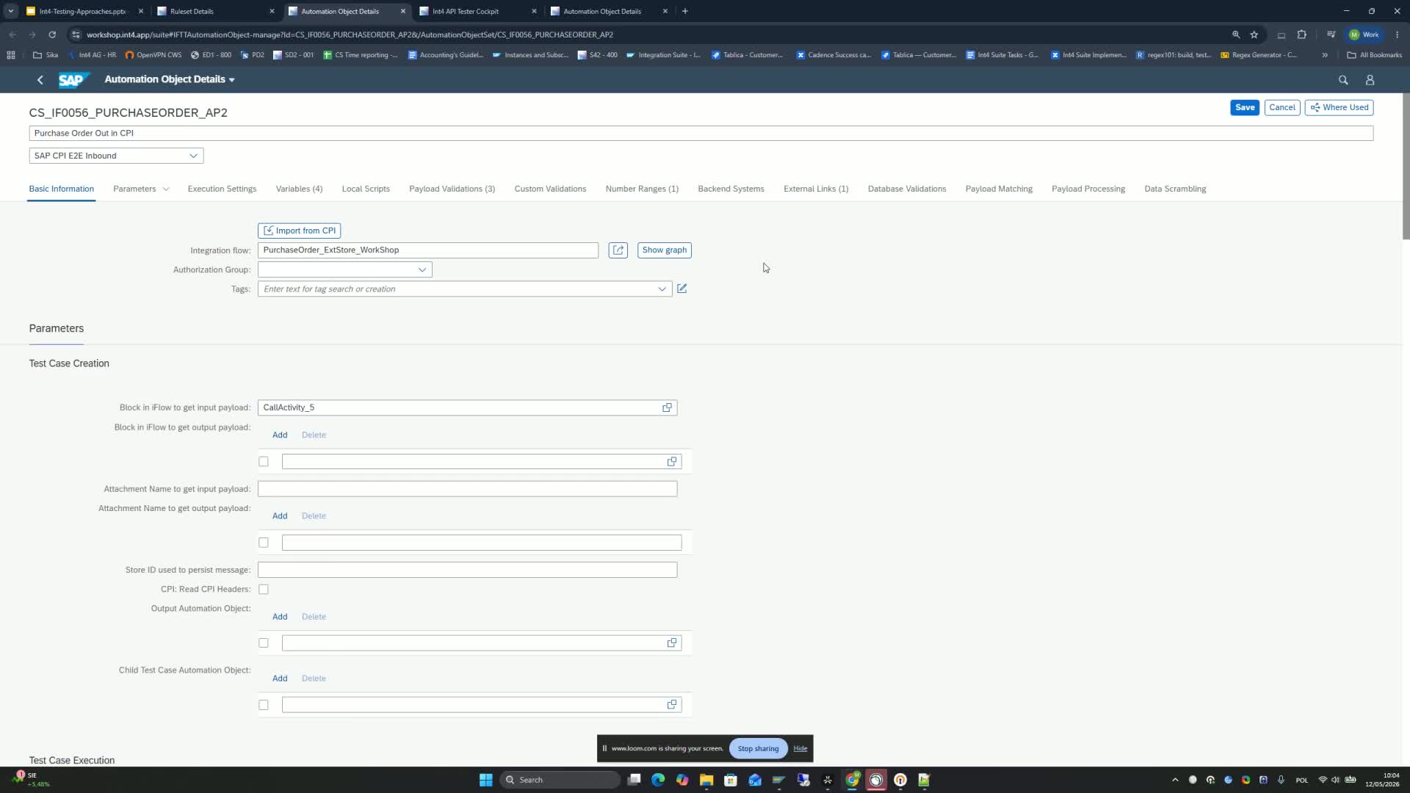
Task: Open the Chrome apps grid icon
Action: [11, 55]
